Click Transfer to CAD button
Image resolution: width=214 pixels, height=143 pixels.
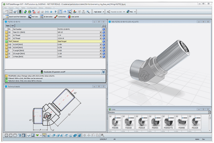116,12
